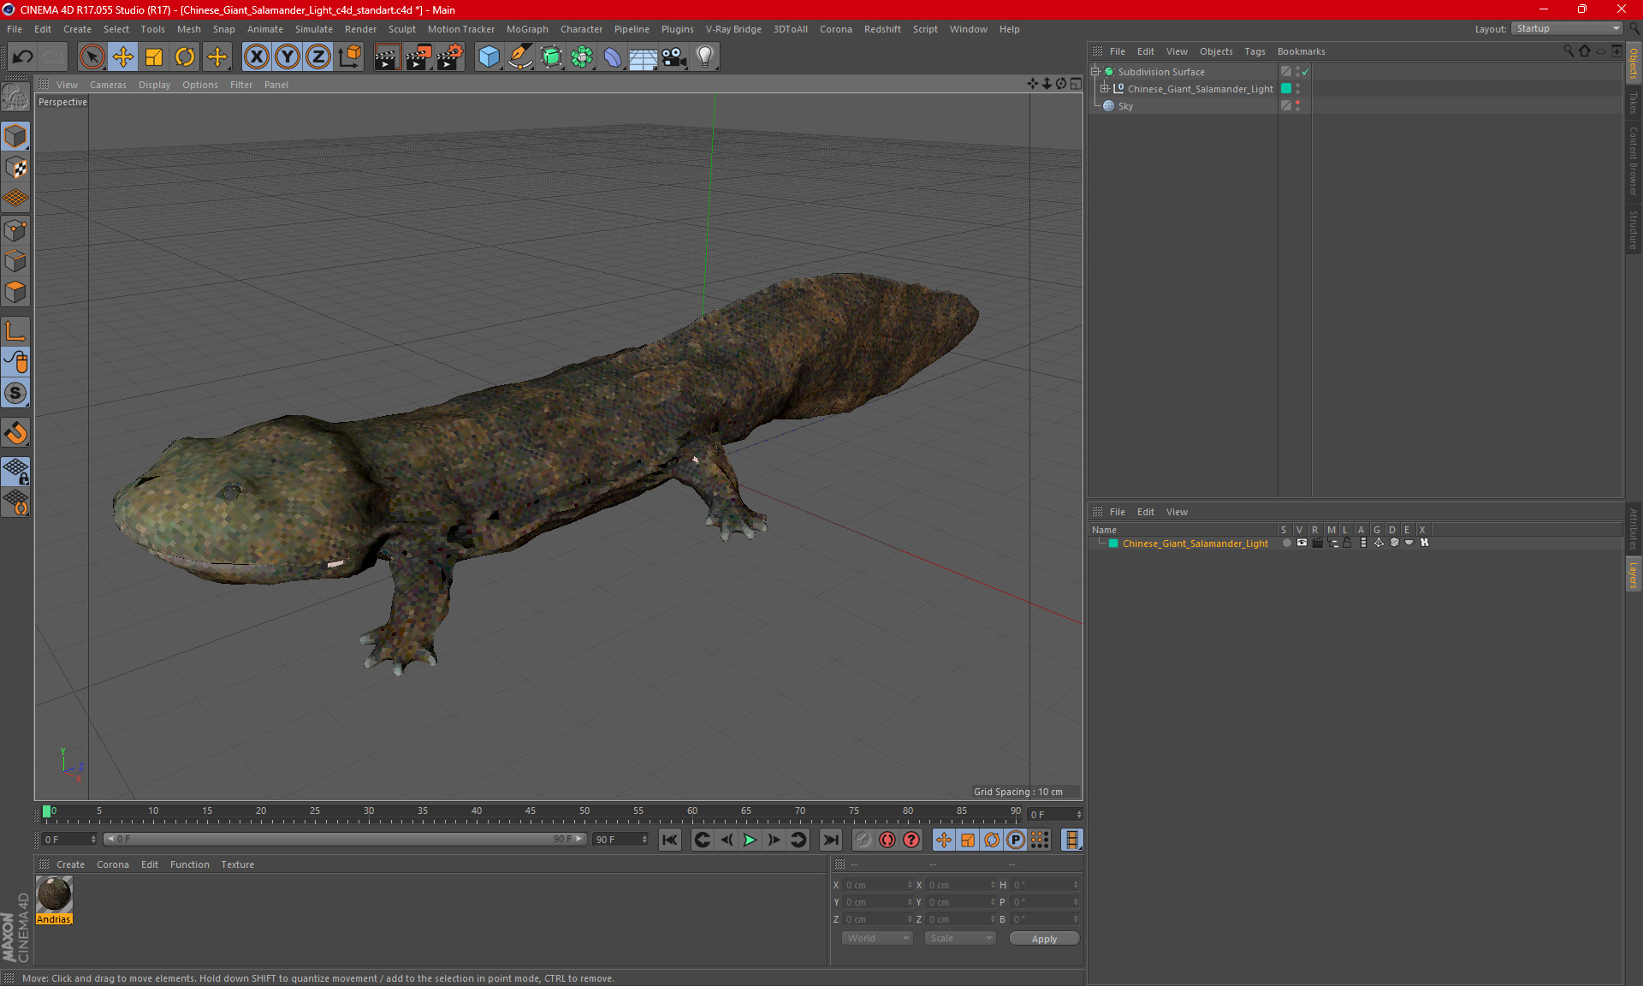The width and height of the screenshot is (1643, 986).
Task: Click the X position input field
Action: [x=878, y=885]
